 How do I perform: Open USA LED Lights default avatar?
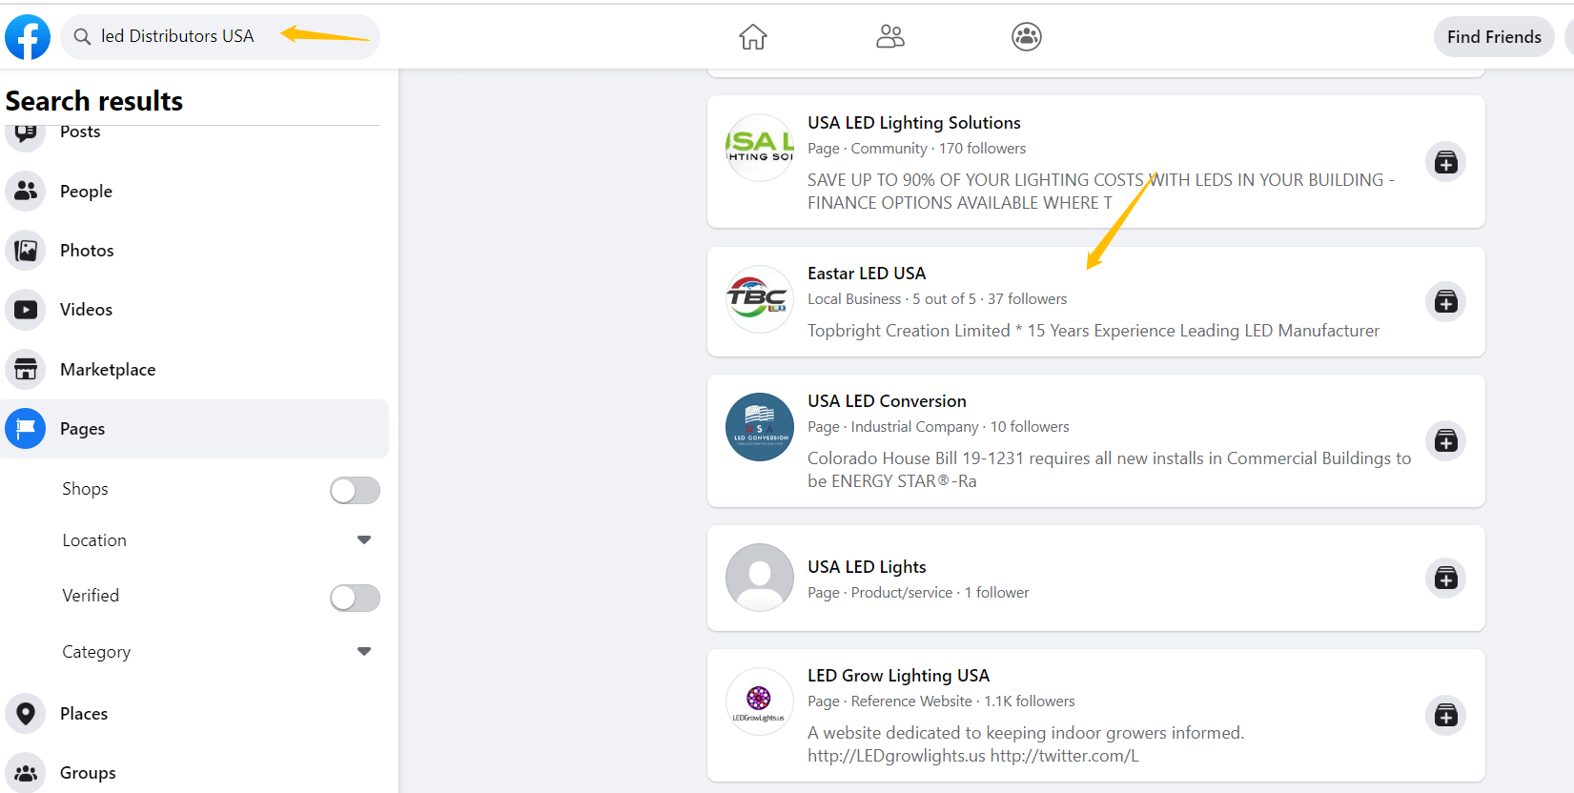tap(760, 578)
